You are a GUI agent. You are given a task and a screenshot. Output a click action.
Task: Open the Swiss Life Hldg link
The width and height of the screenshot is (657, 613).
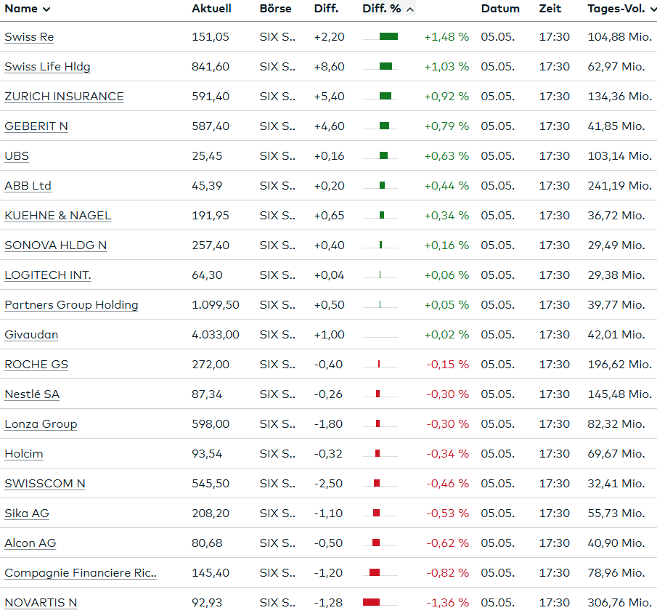[x=47, y=67]
